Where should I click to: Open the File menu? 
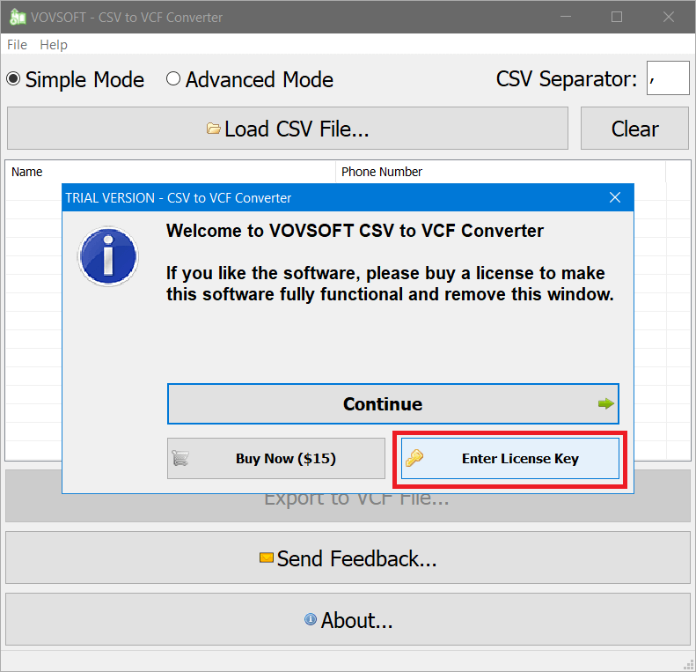point(17,45)
